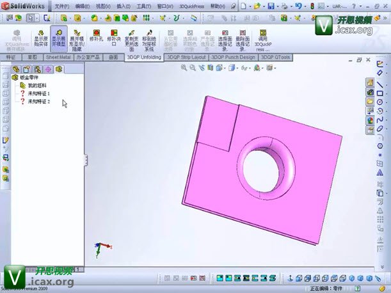Open the 插入(I) Insert menu
391x293 pixels.
point(124,6)
